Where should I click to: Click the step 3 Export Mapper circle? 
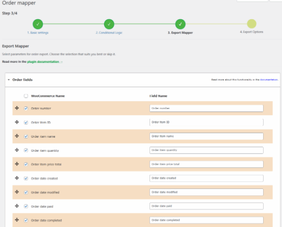tap(180, 24)
